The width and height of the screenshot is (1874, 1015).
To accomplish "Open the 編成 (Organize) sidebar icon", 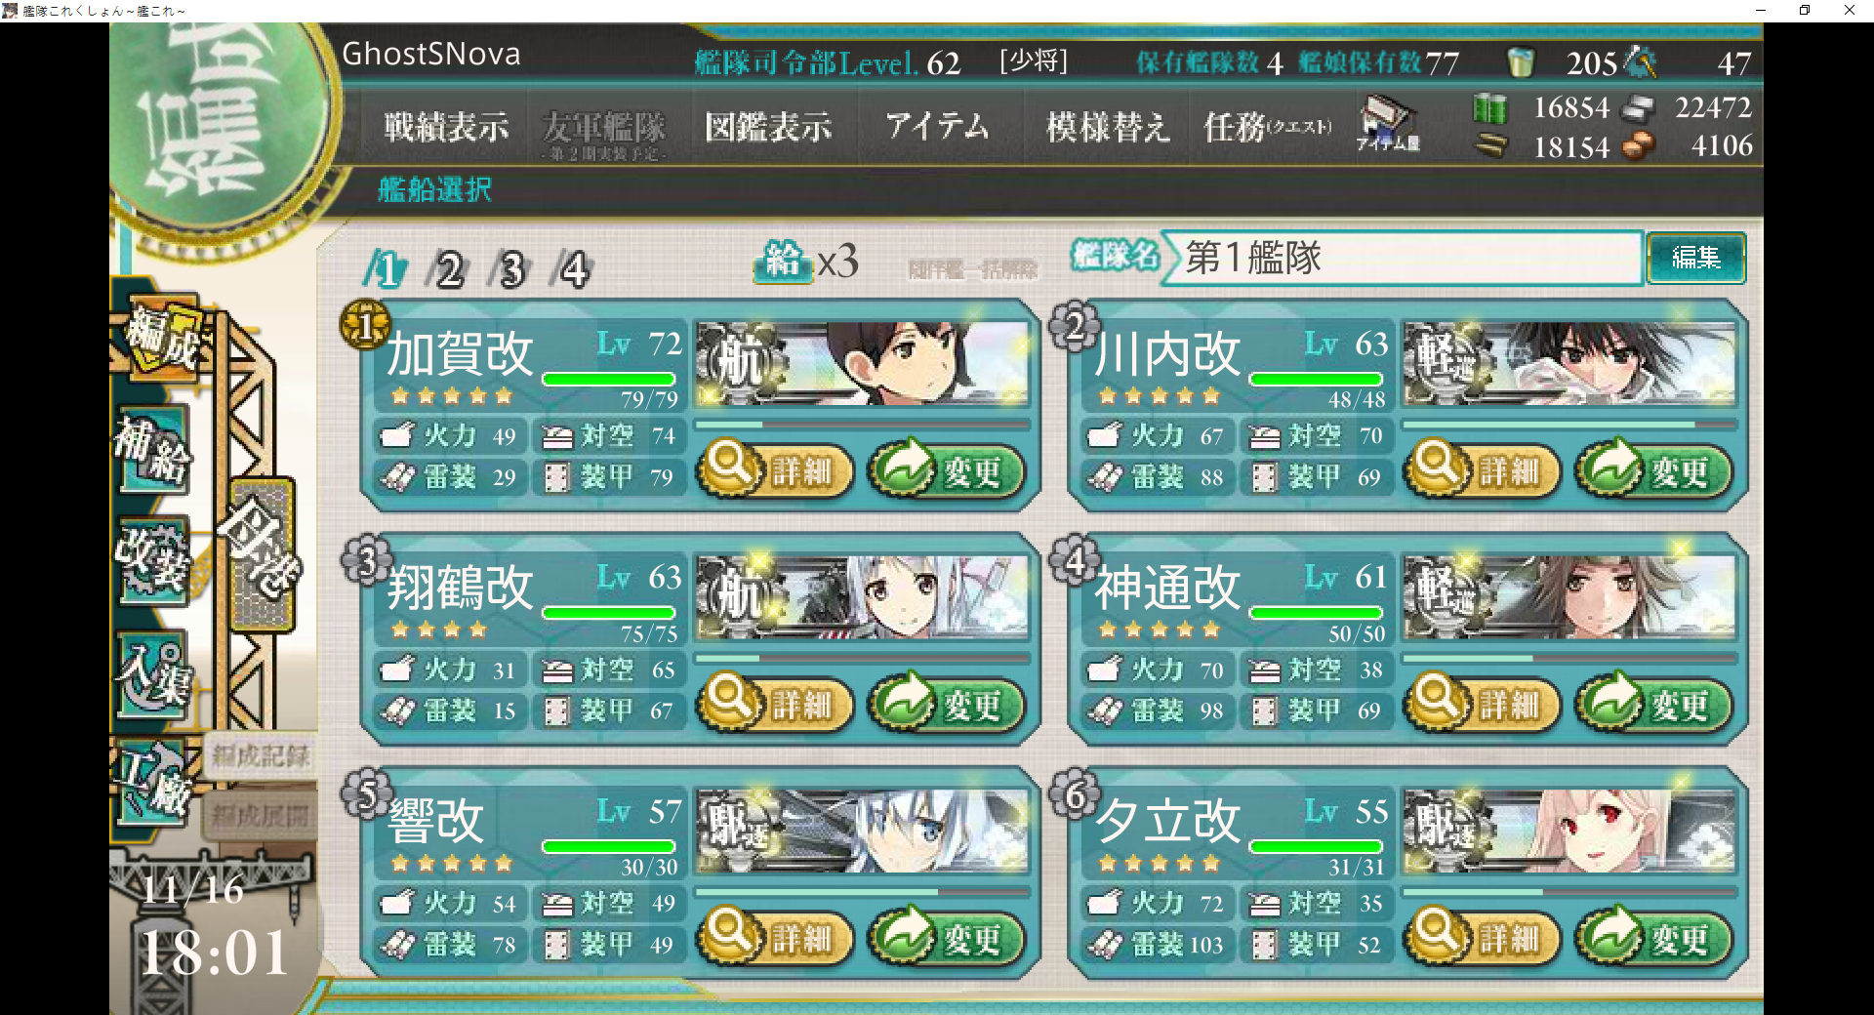I will pos(163,338).
